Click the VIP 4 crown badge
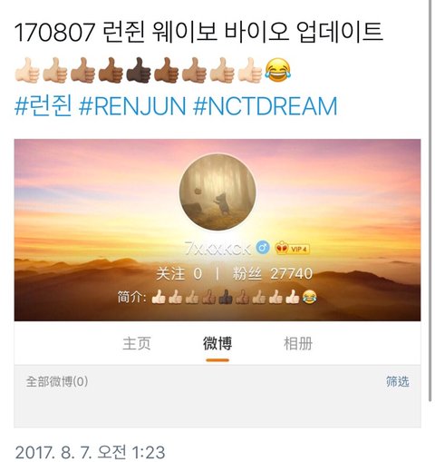 [292, 248]
